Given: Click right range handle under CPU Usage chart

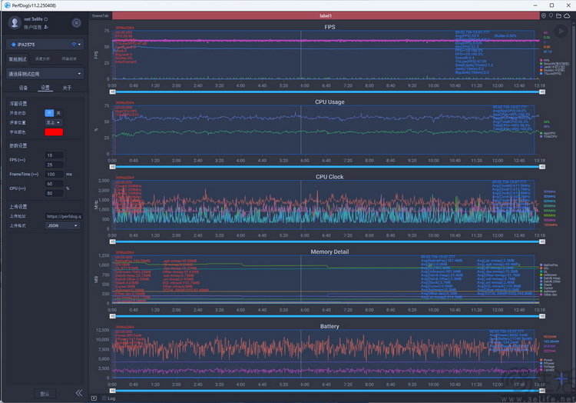Looking at the screenshot, I should tap(542, 167).
